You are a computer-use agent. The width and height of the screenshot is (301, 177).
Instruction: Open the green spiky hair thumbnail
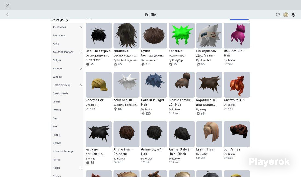coord(182,35)
